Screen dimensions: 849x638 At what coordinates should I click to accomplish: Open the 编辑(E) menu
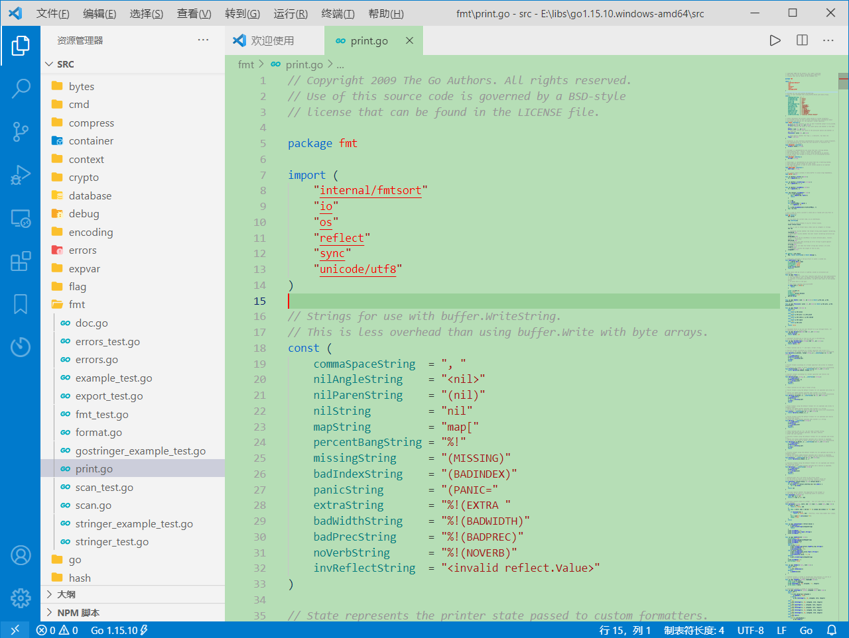coord(99,13)
